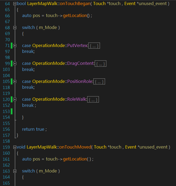The width and height of the screenshot is (176, 186).
Task: Expand the PutVertex case block
Action: 15,46
